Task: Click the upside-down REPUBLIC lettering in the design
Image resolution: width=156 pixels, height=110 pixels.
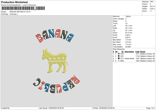Action: pyautogui.click(x=56, y=84)
